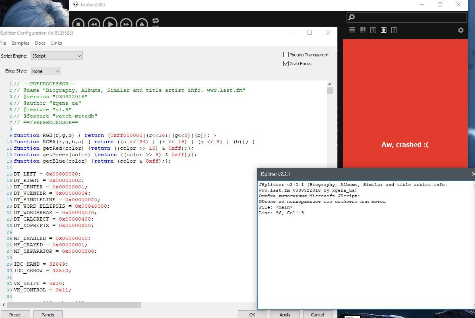
Task: Open the playlist list view icon
Action: (x=352, y=30)
